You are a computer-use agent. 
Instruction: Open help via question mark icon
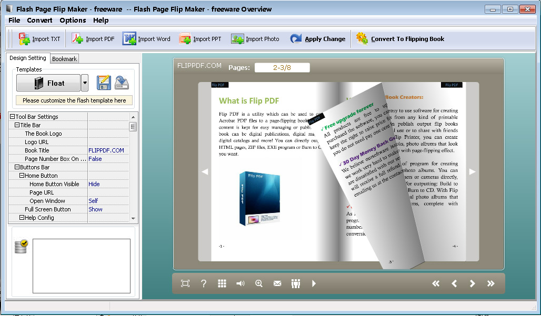[204, 283]
